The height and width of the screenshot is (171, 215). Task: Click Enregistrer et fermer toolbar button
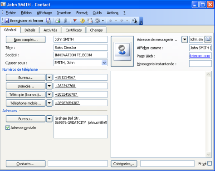pos(24,20)
